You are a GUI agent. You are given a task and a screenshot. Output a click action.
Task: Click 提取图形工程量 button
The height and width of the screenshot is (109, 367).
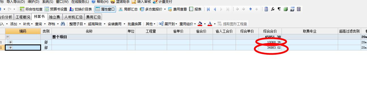pos(232,24)
